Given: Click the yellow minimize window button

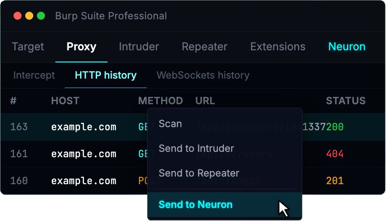Looking at the screenshot, I should pyautogui.click(x=29, y=16).
